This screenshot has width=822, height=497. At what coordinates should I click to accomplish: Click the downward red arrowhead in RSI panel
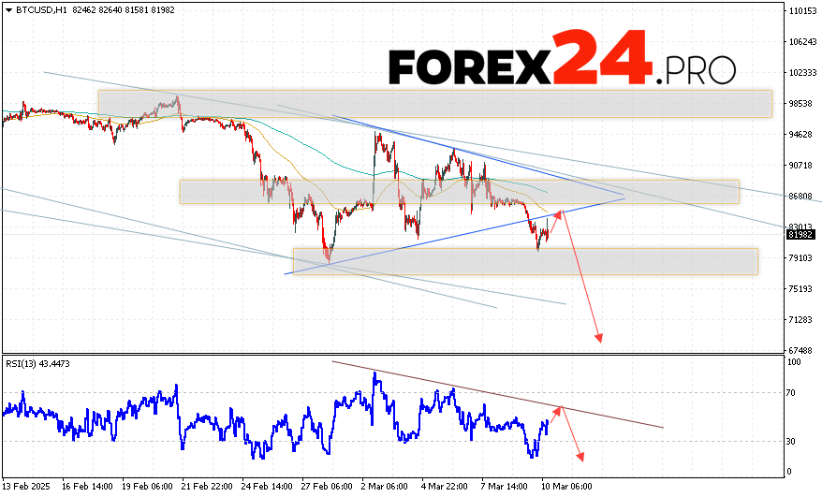click(580, 457)
